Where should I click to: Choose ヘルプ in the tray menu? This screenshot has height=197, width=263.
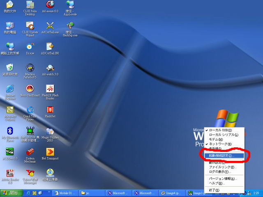[x=224, y=183]
